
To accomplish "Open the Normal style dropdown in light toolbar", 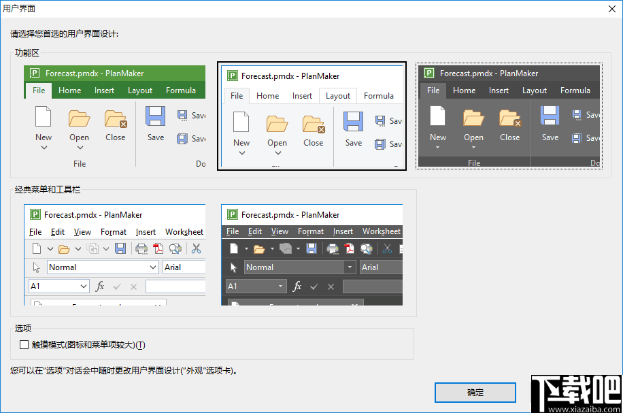I will point(153,267).
